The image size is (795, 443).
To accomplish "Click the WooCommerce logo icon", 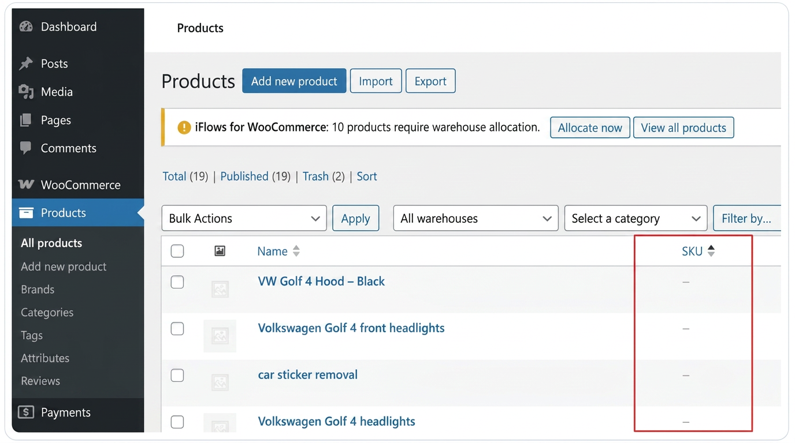I will click(x=26, y=185).
